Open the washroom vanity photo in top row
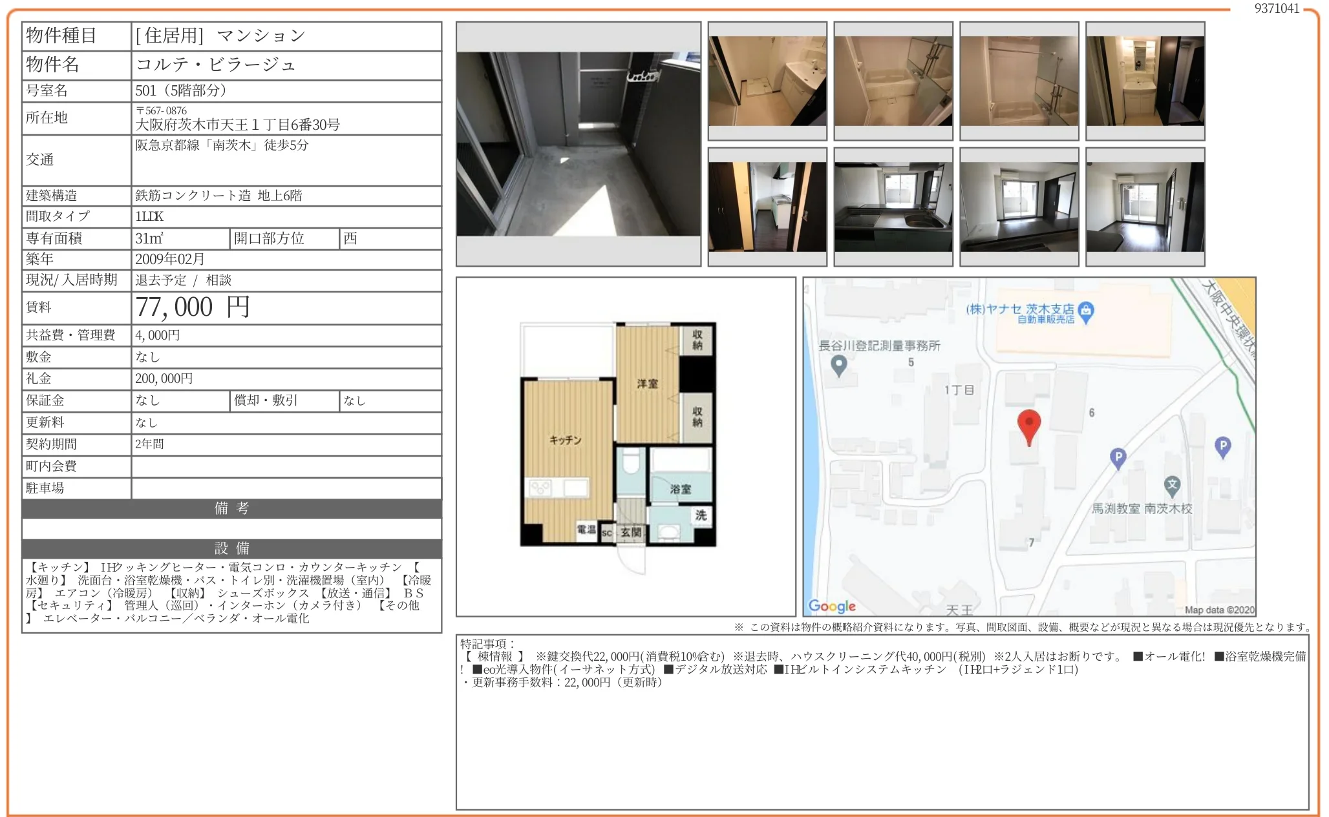Screen dimensions: 1329x817 [767, 81]
